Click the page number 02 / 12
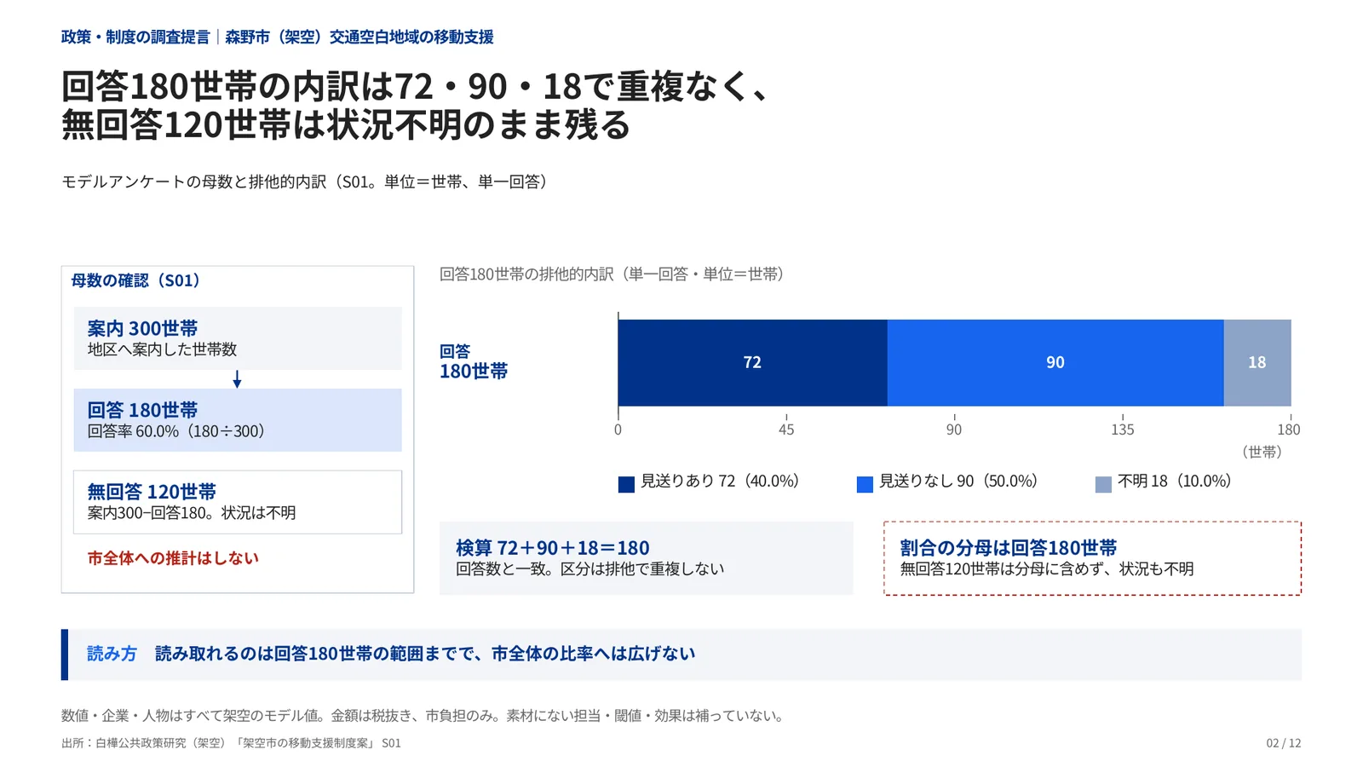This screenshot has width=1363, height=767. coord(1284,743)
